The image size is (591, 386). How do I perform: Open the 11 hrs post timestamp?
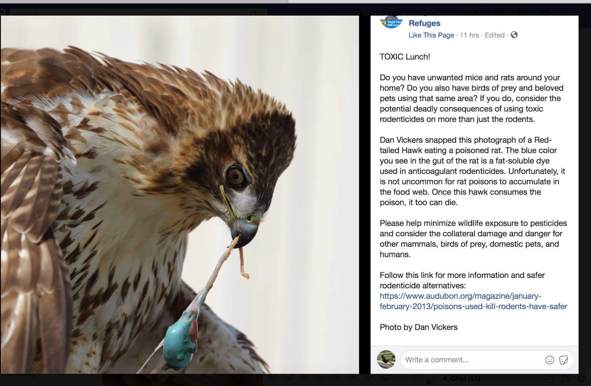469,35
